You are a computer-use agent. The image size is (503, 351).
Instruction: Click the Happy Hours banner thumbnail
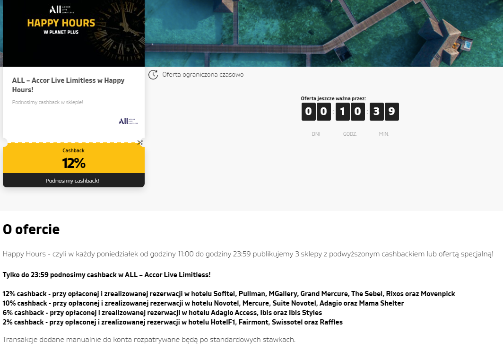click(x=74, y=33)
